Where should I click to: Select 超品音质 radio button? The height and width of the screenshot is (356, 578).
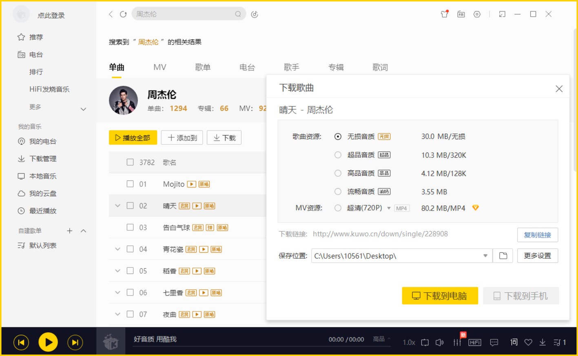click(338, 155)
